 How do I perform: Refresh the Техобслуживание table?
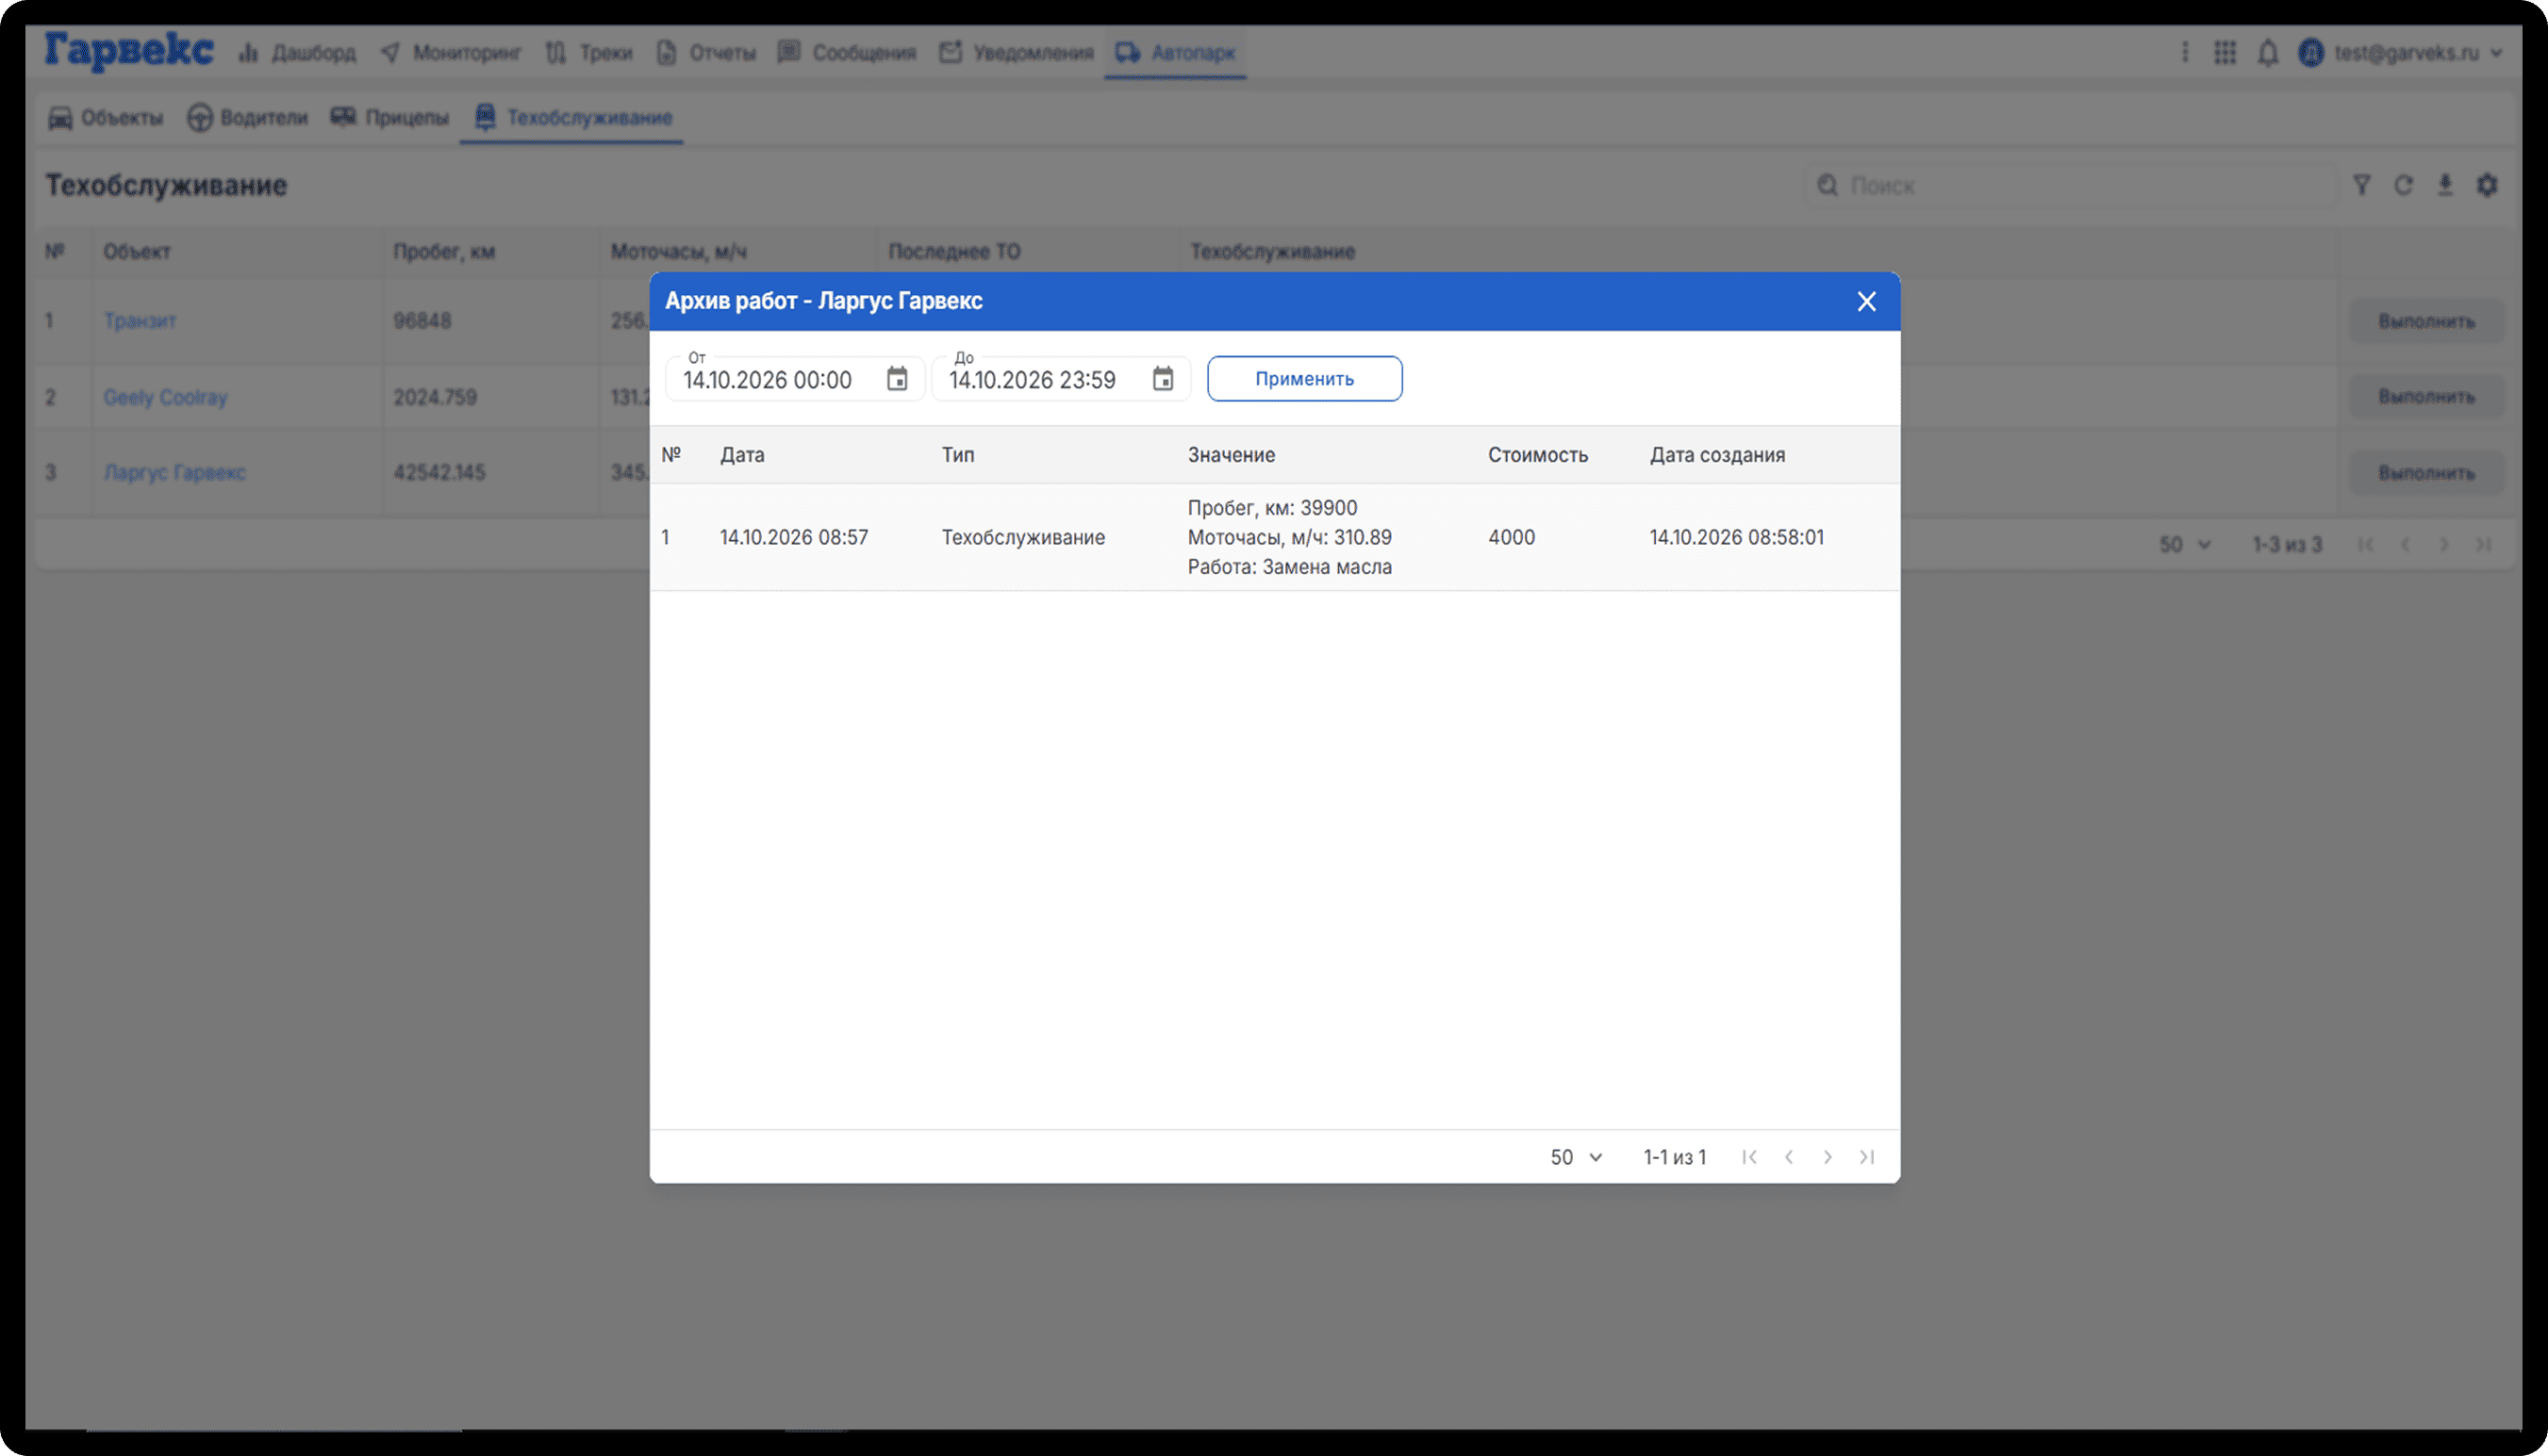(2403, 185)
